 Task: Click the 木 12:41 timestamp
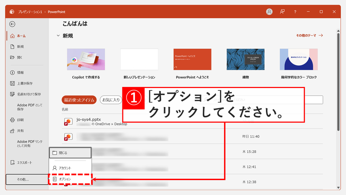pos(249,167)
